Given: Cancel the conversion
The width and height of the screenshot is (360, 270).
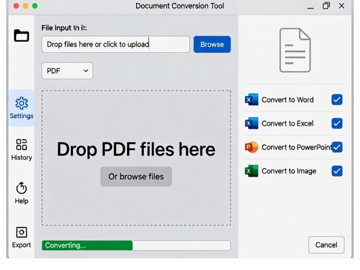Looking at the screenshot, I should [x=326, y=245].
